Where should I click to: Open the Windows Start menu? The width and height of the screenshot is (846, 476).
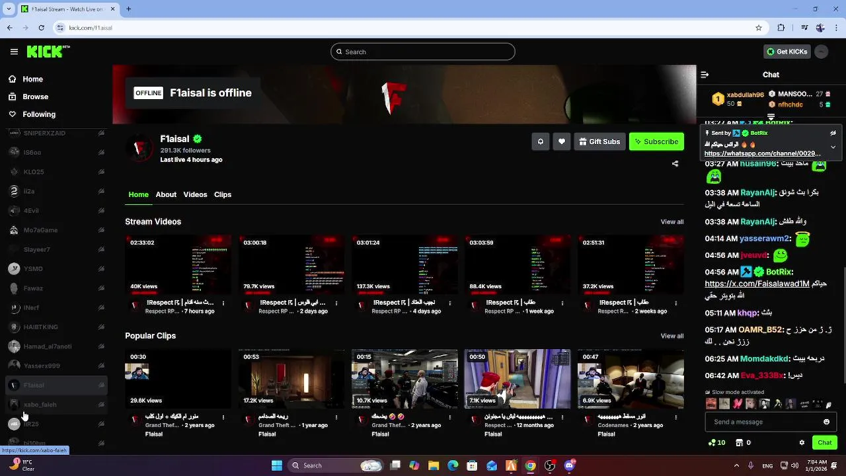point(277,465)
